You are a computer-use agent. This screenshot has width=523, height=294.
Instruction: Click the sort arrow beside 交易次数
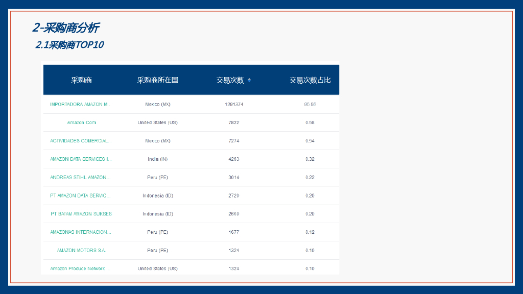coord(249,80)
